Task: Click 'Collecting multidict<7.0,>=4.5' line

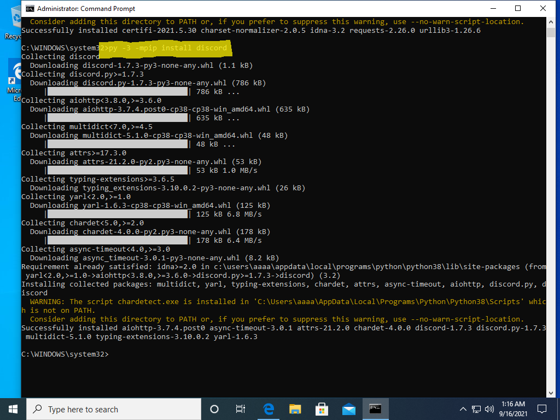Action: click(x=87, y=127)
